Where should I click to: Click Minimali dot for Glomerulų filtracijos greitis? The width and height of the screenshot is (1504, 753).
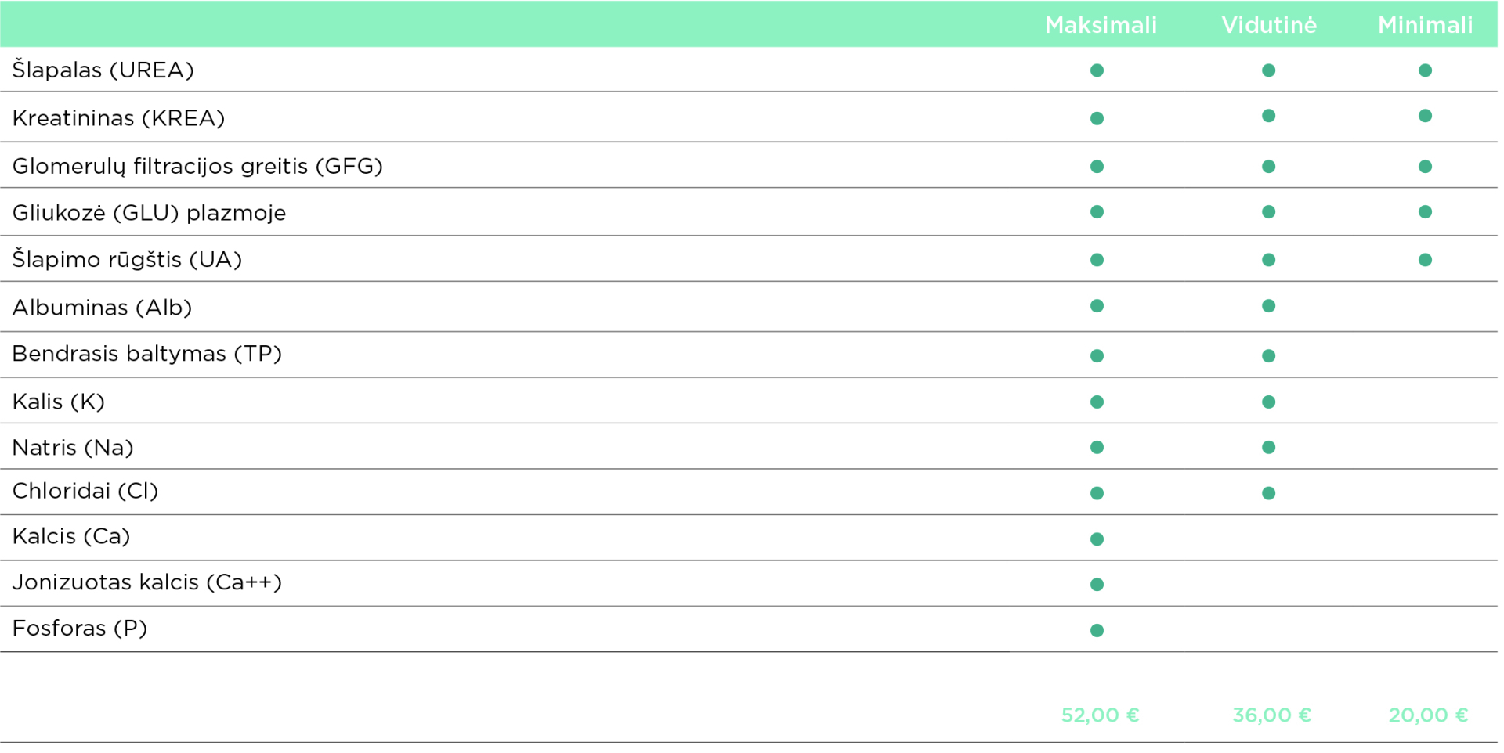click(1425, 167)
